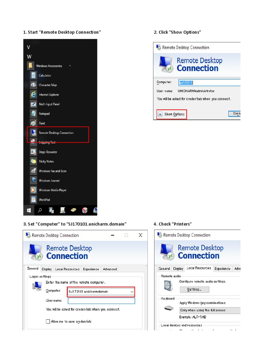Open Local Resources tab in step 3 dialog
Viewport: 269px width, 359px height.
coord(67,269)
